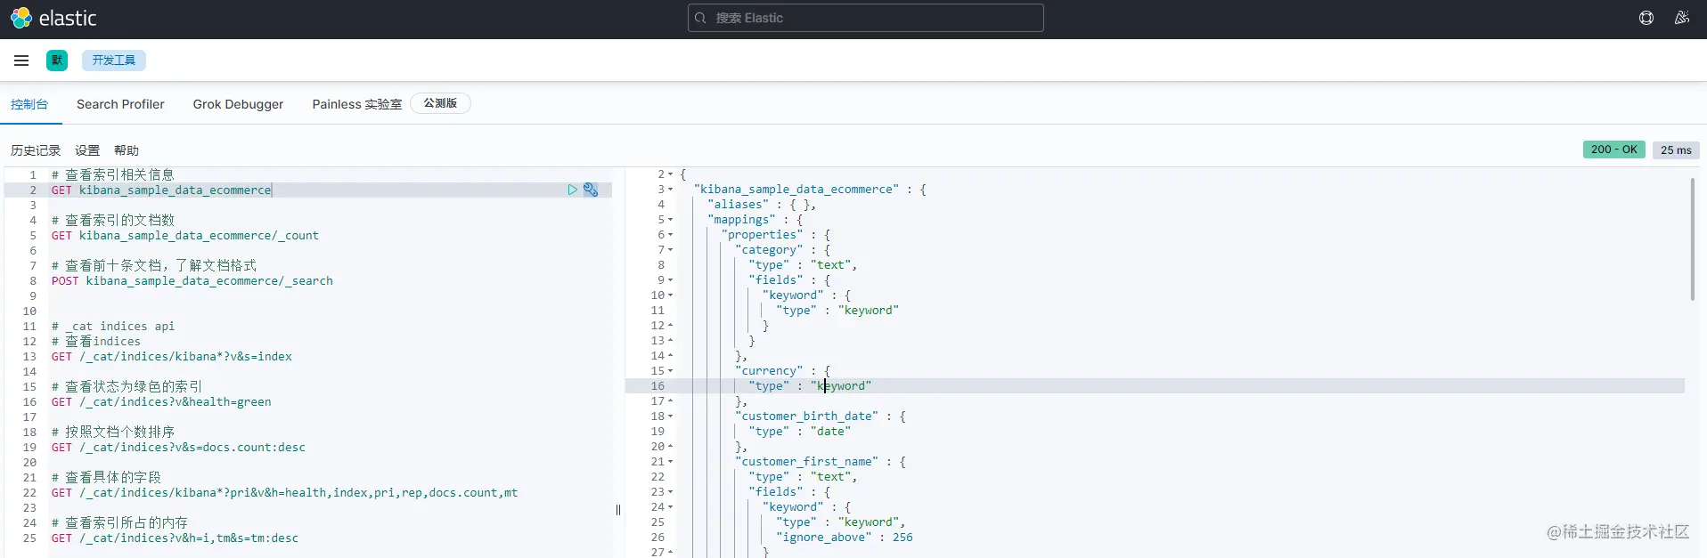Click the GET /_cat/indices/kibana*?v&s=index line
This screenshot has width=1707, height=558.
(x=171, y=357)
